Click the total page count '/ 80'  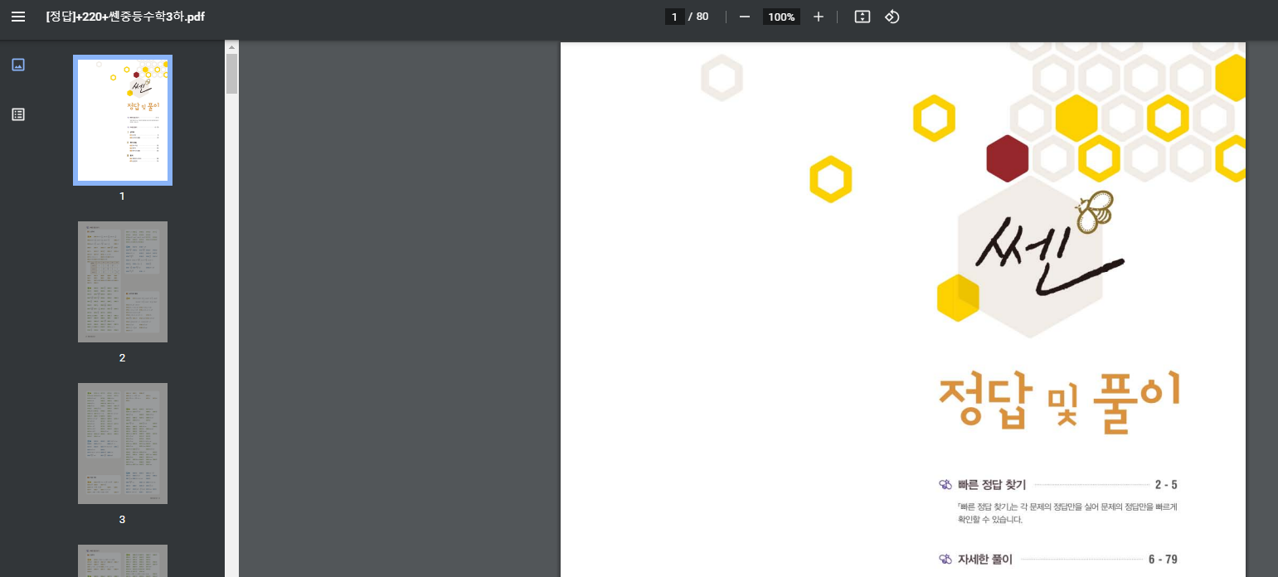[699, 17]
